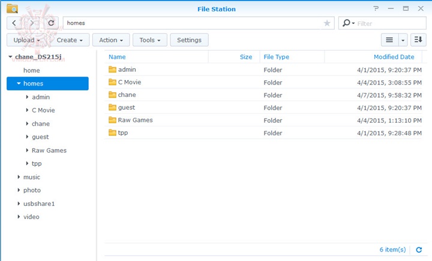Select home in the folder tree
The width and height of the screenshot is (432, 261).
(x=31, y=70)
